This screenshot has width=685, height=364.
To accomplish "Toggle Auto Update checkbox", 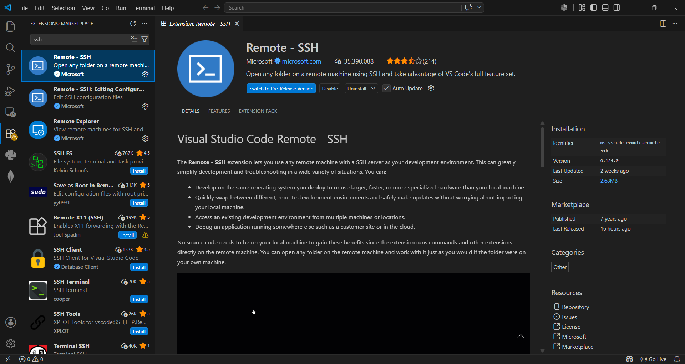I will (386, 88).
